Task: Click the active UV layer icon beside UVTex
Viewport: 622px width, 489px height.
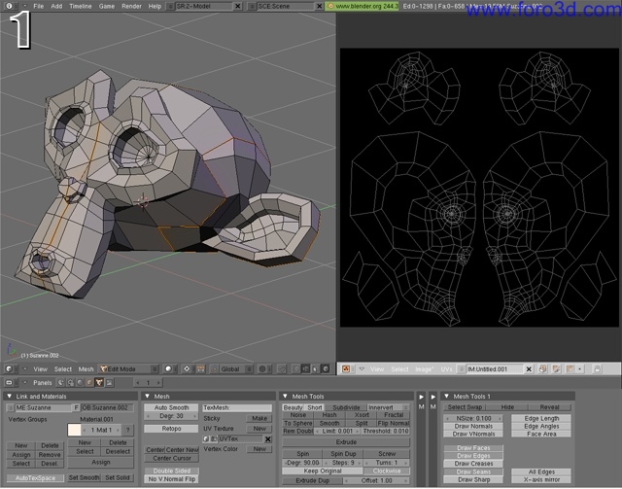Action: click(x=206, y=439)
